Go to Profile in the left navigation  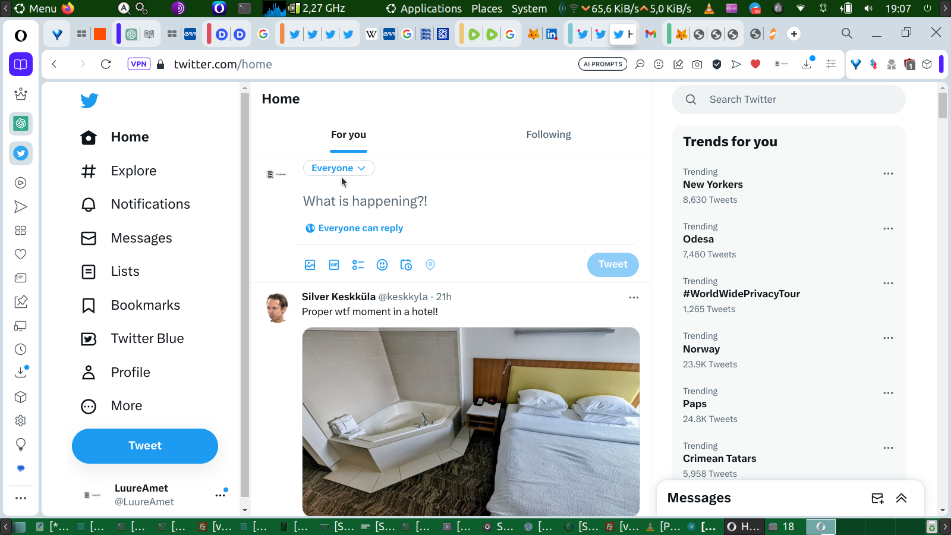tap(116, 373)
